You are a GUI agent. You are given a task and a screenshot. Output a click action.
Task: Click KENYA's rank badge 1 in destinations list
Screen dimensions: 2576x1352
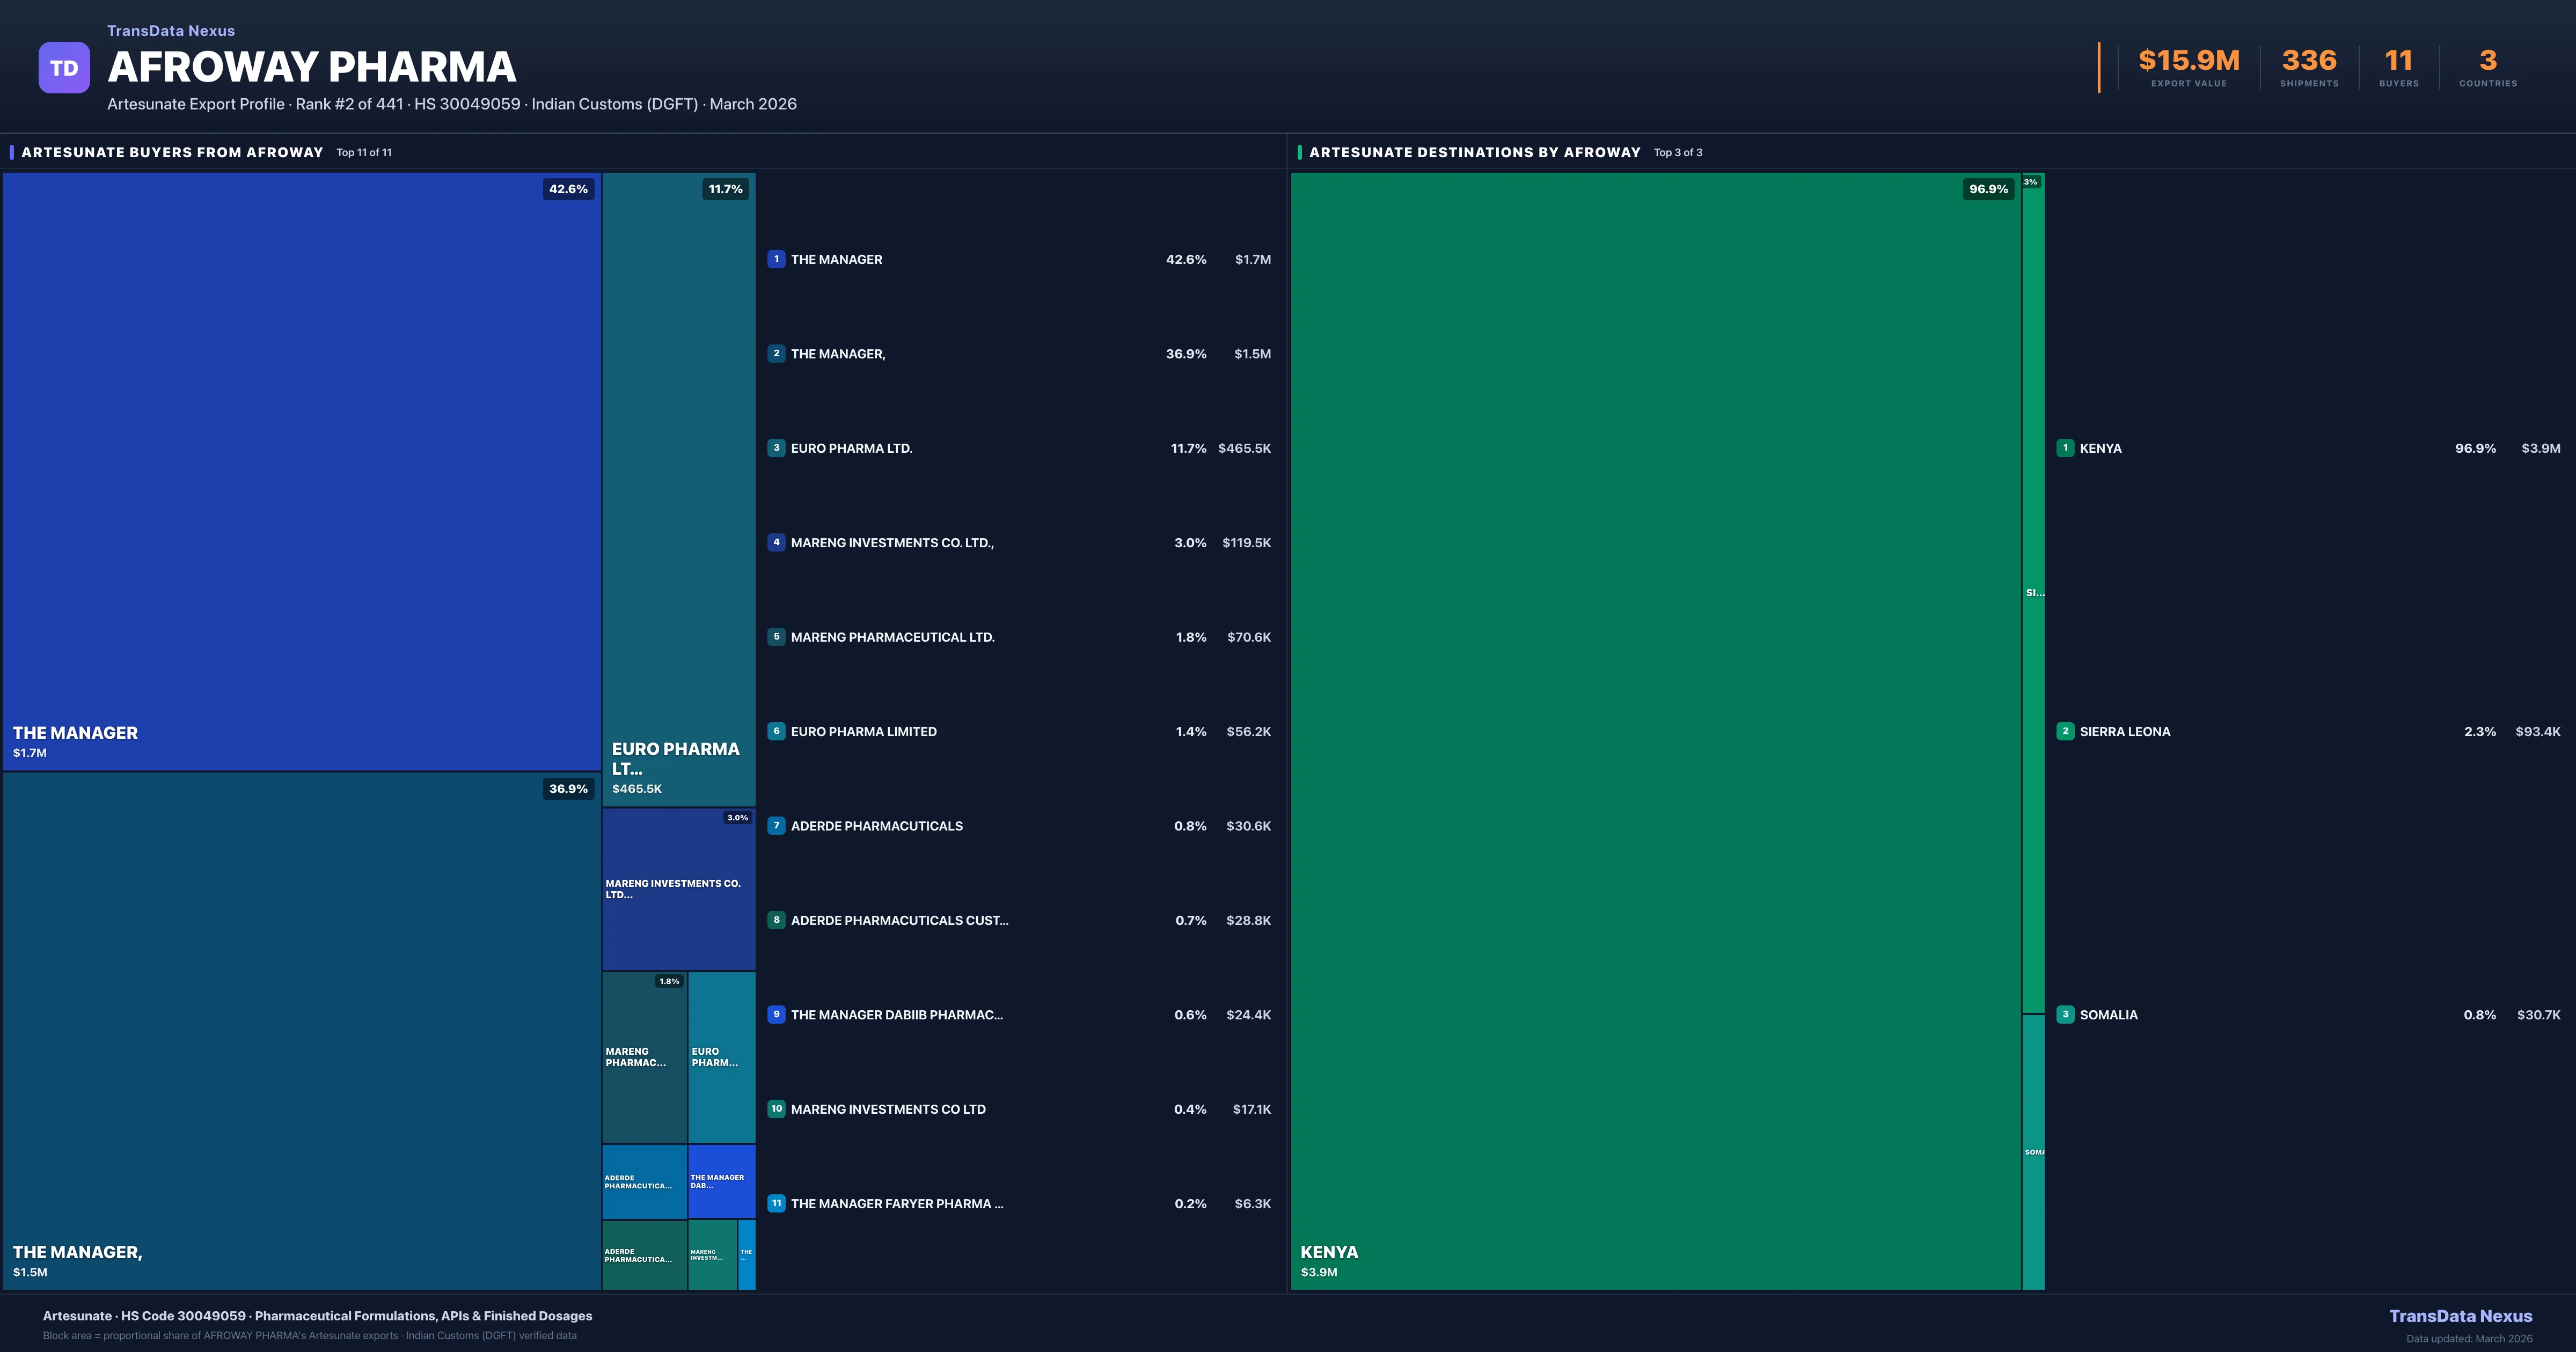2066,448
